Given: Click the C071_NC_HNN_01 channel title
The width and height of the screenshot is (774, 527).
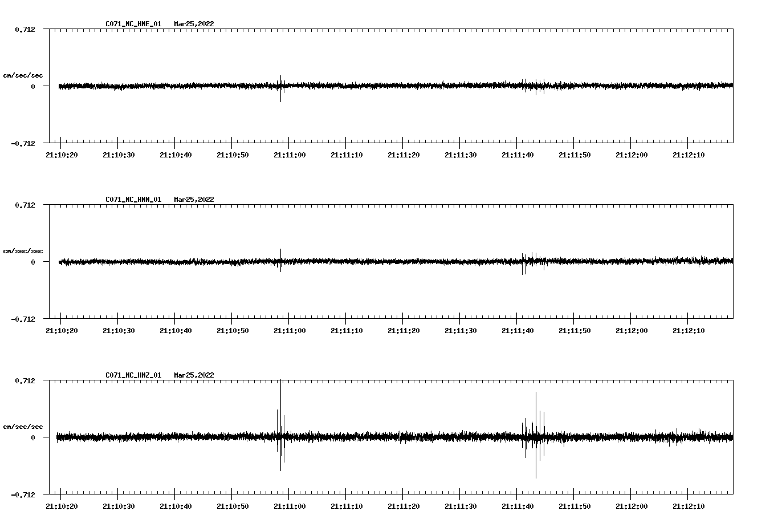Looking at the screenshot, I should coord(133,200).
